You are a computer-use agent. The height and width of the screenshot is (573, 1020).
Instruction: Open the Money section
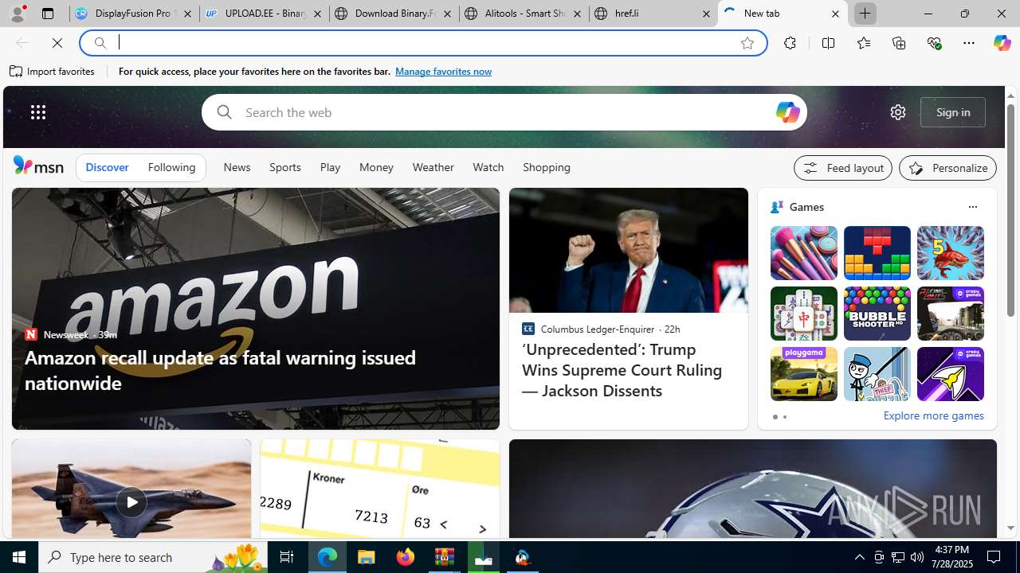(x=376, y=167)
